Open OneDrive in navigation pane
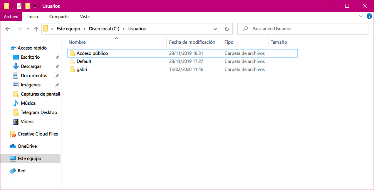The height and width of the screenshot is (190, 374). pos(27,146)
